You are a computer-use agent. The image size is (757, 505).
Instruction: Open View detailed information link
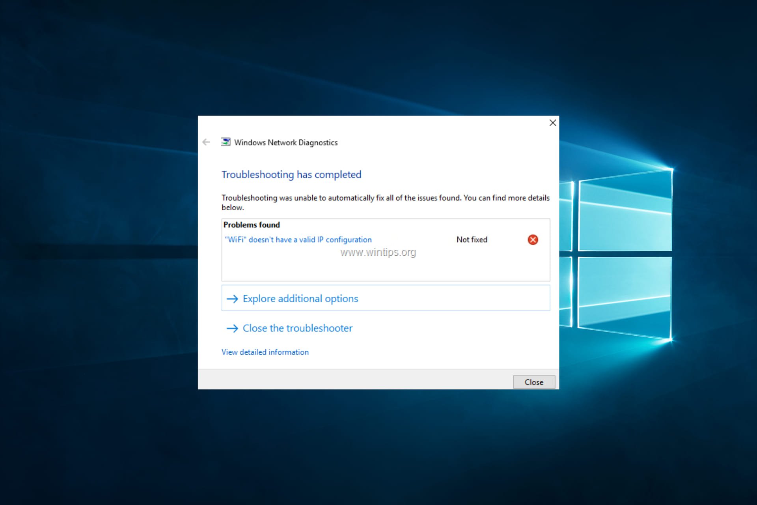click(265, 352)
